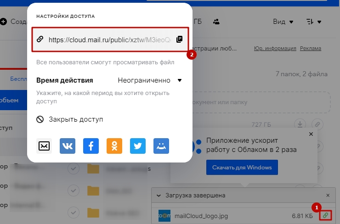Screen dimensions: 340x224
Task: Share the link to Moy Mir
Action: point(161,146)
